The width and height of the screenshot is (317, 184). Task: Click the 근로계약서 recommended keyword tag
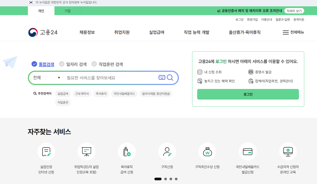[x=82, y=94]
